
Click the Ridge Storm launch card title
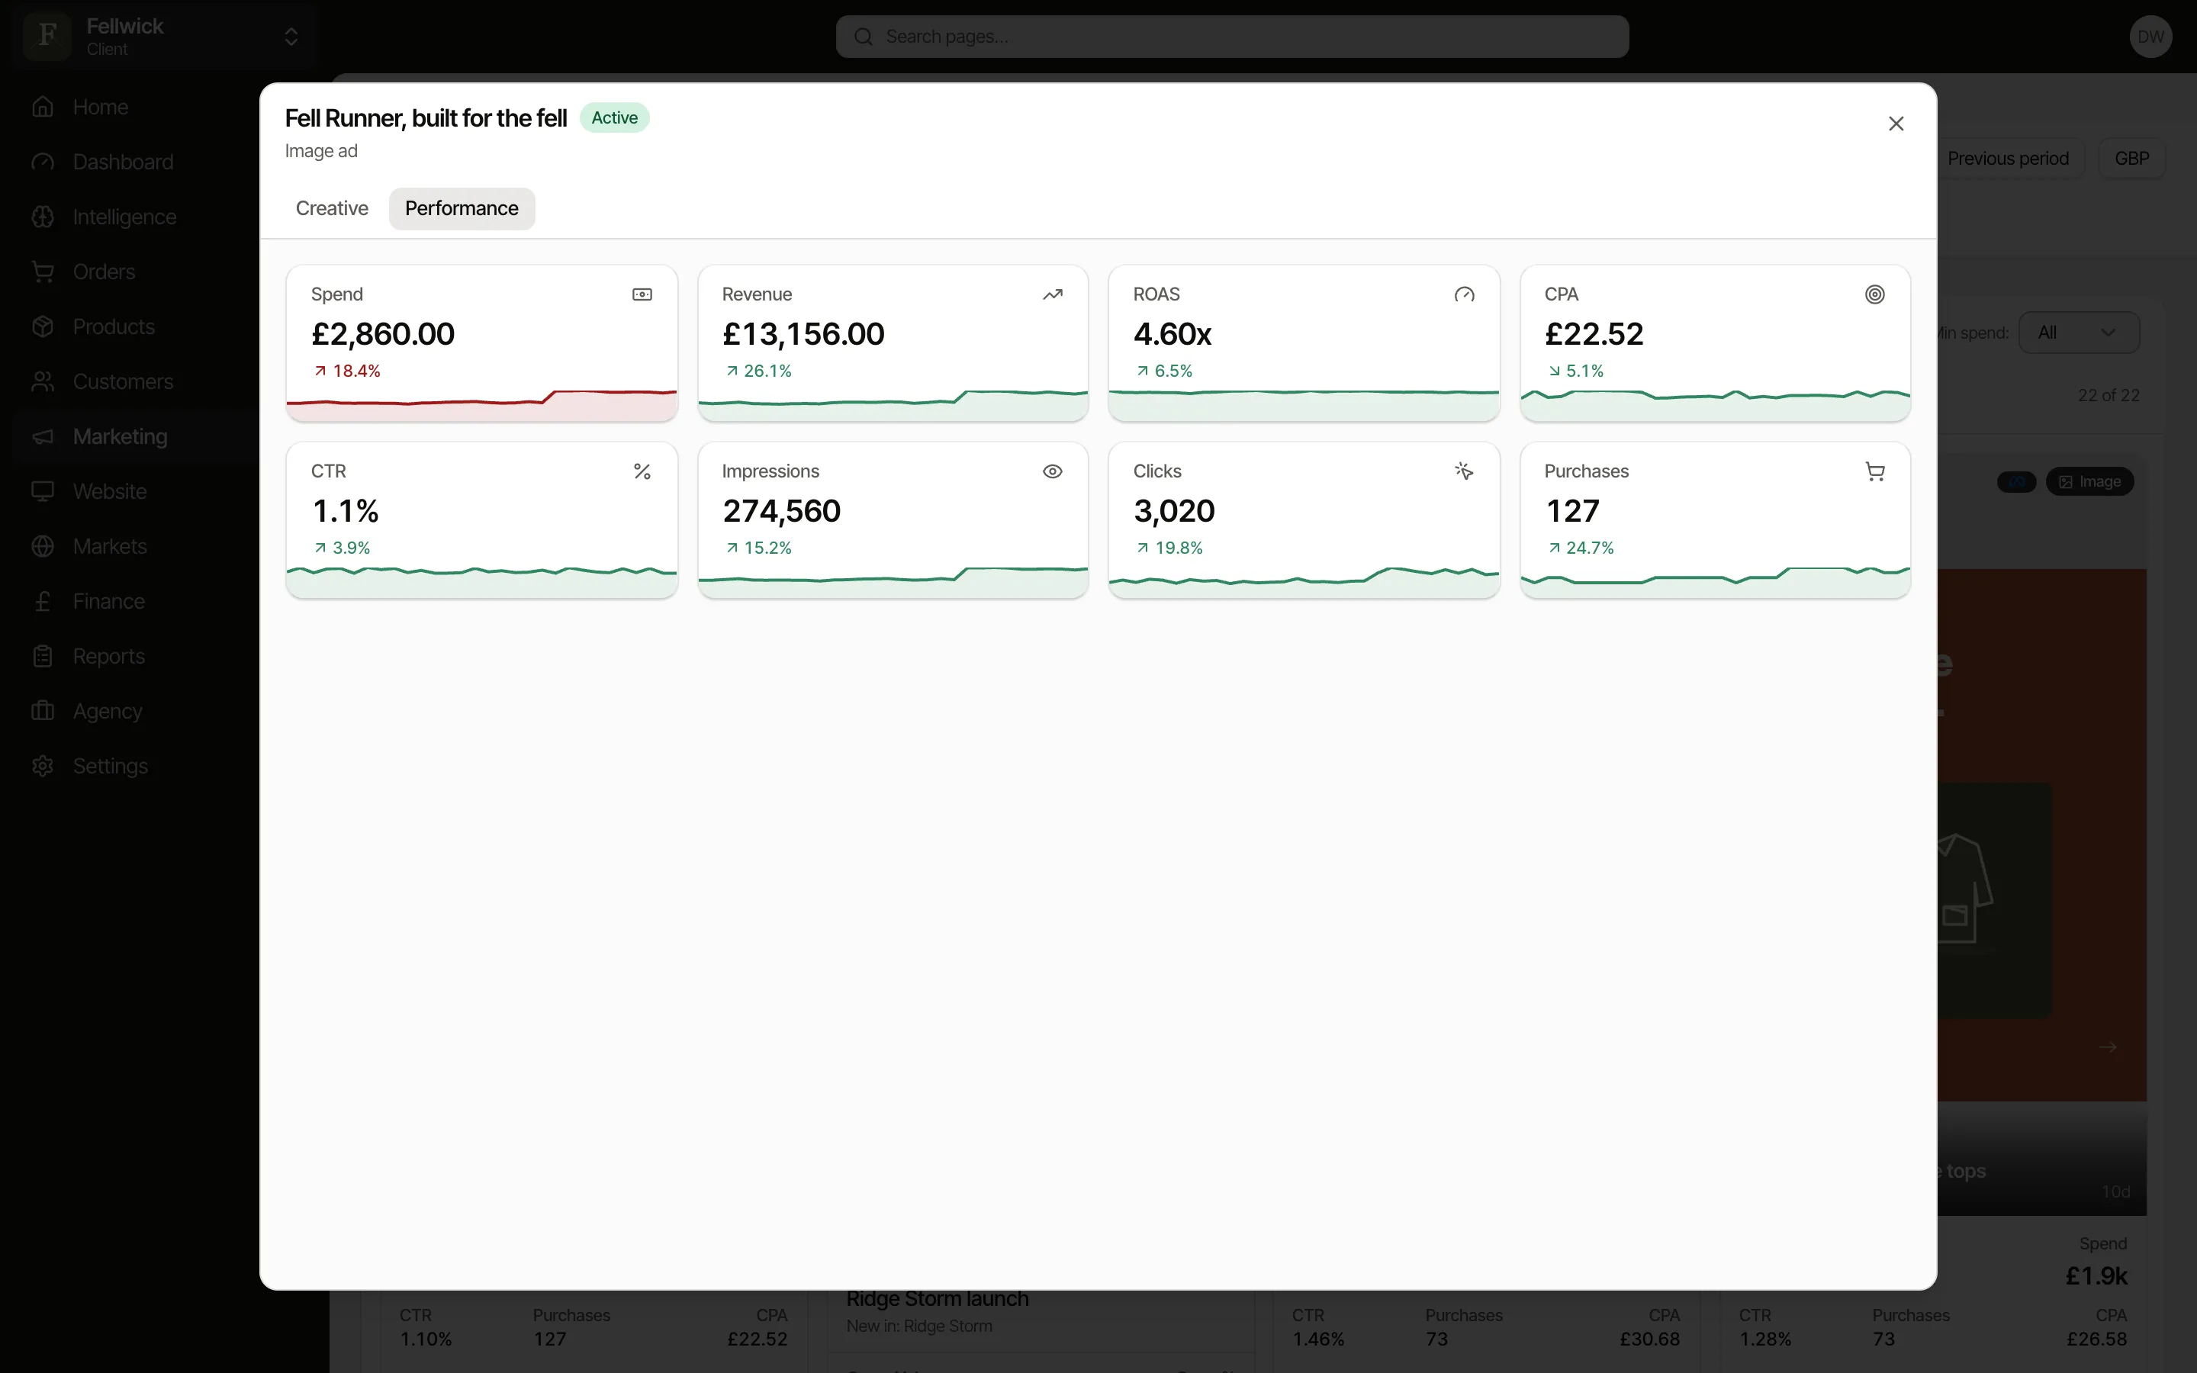937,1298
